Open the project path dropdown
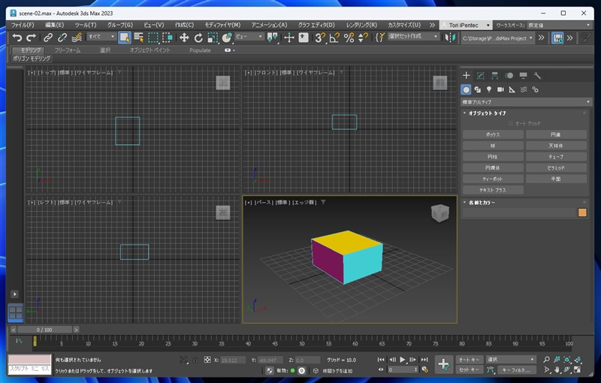Viewport: 601px width, 383px height. (497, 38)
